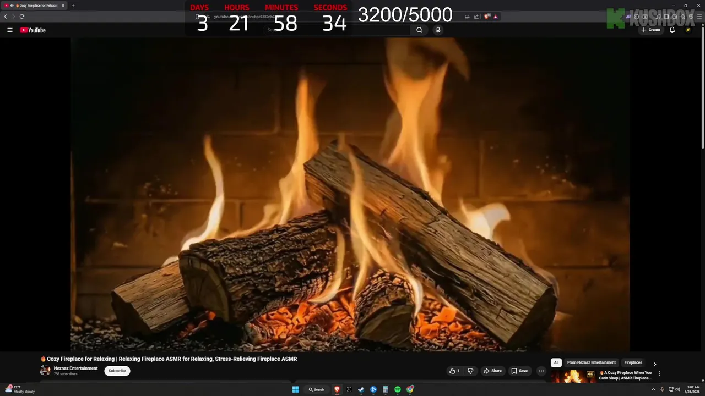Reload the current page

22,16
